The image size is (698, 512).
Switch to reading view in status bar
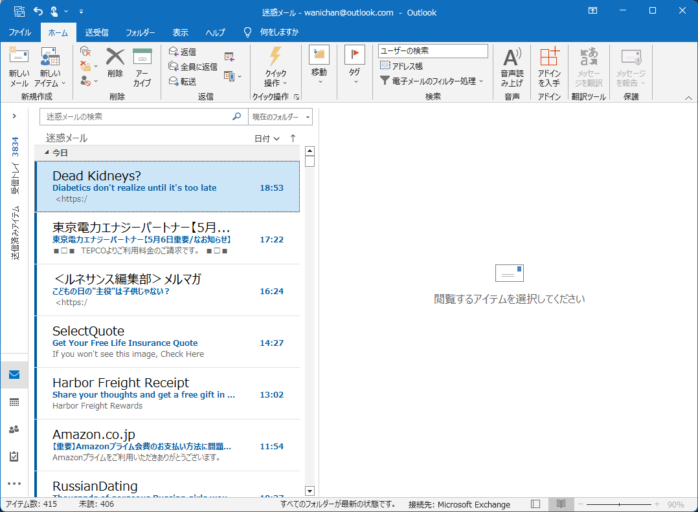(x=561, y=504)
